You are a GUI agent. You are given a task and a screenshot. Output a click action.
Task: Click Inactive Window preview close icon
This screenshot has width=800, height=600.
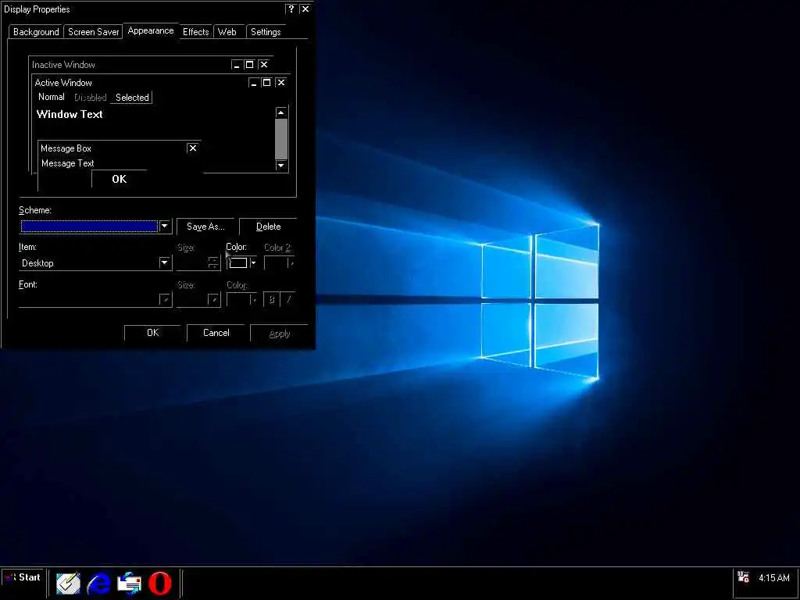pos(264,65)
